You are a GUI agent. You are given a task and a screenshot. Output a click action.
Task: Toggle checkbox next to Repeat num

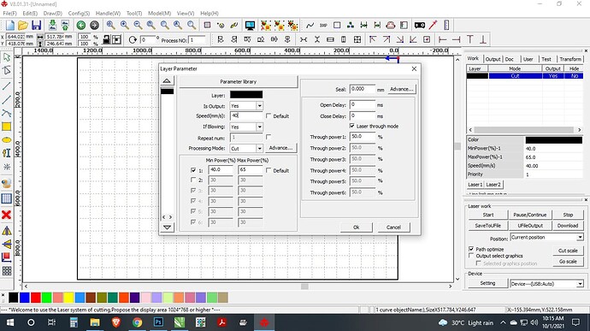268,137
